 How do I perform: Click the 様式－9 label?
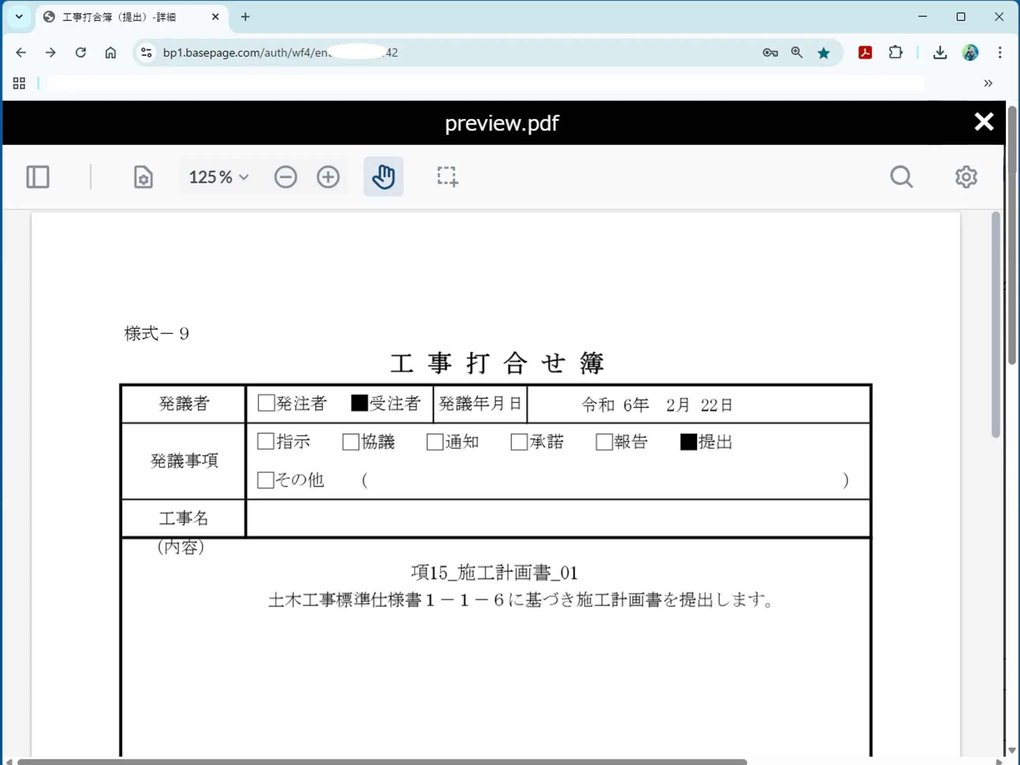pyautogui.click(x=156, y=333)
